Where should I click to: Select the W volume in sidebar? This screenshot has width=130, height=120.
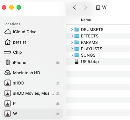[32, 114]
